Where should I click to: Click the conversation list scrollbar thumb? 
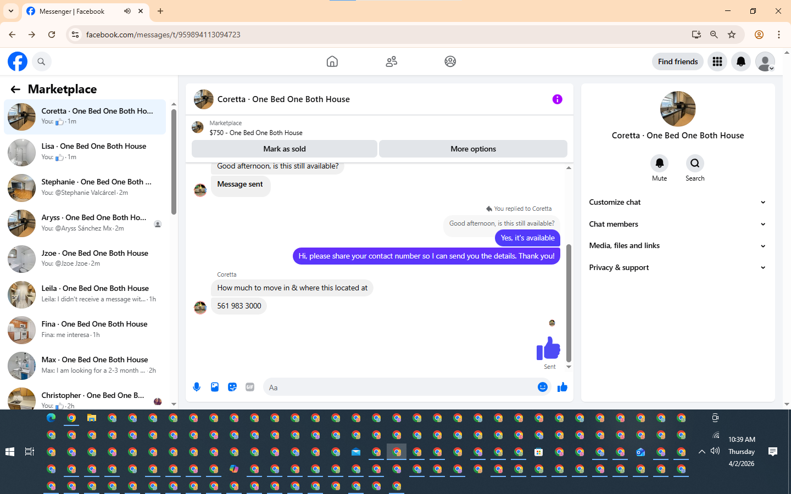[174, 162]
